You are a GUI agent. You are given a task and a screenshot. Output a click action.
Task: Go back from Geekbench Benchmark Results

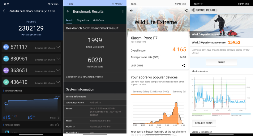tap(68, 11)
